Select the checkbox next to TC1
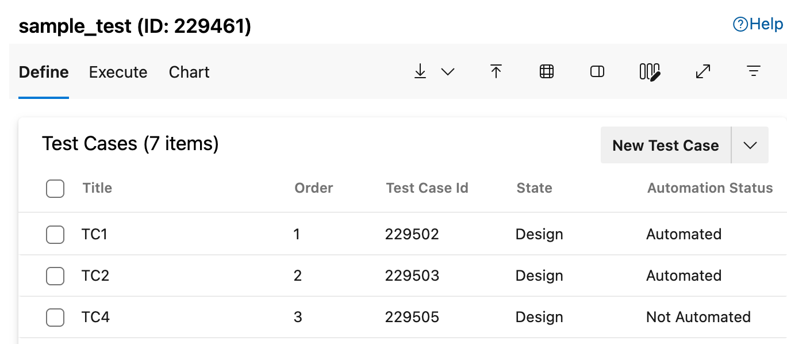 (x=55, y=234)
